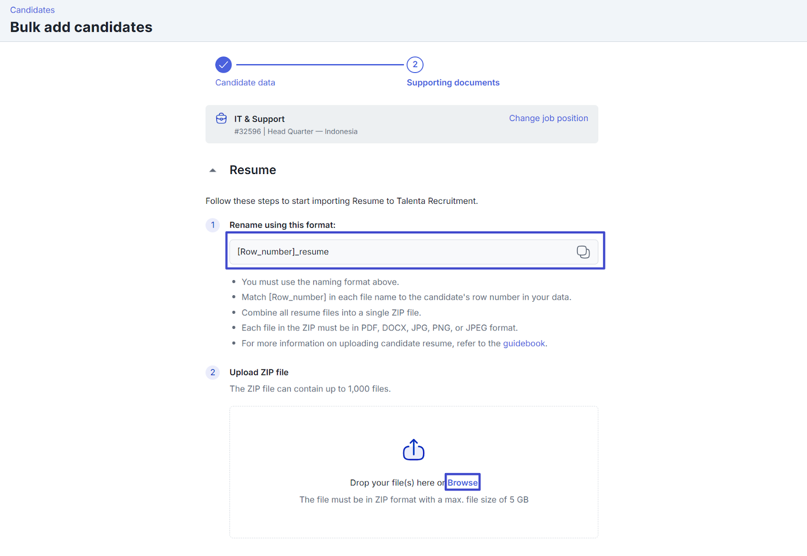Click the Bulk add candidates page title
Screen dimensions: 807x556
(x=81, y=27)
